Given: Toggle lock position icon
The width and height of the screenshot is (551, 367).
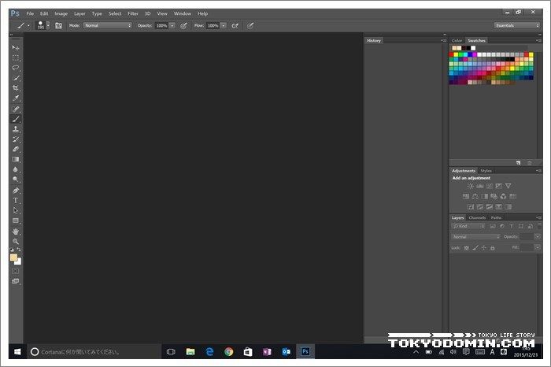Looking at the screenshot, I should [484, 248].
